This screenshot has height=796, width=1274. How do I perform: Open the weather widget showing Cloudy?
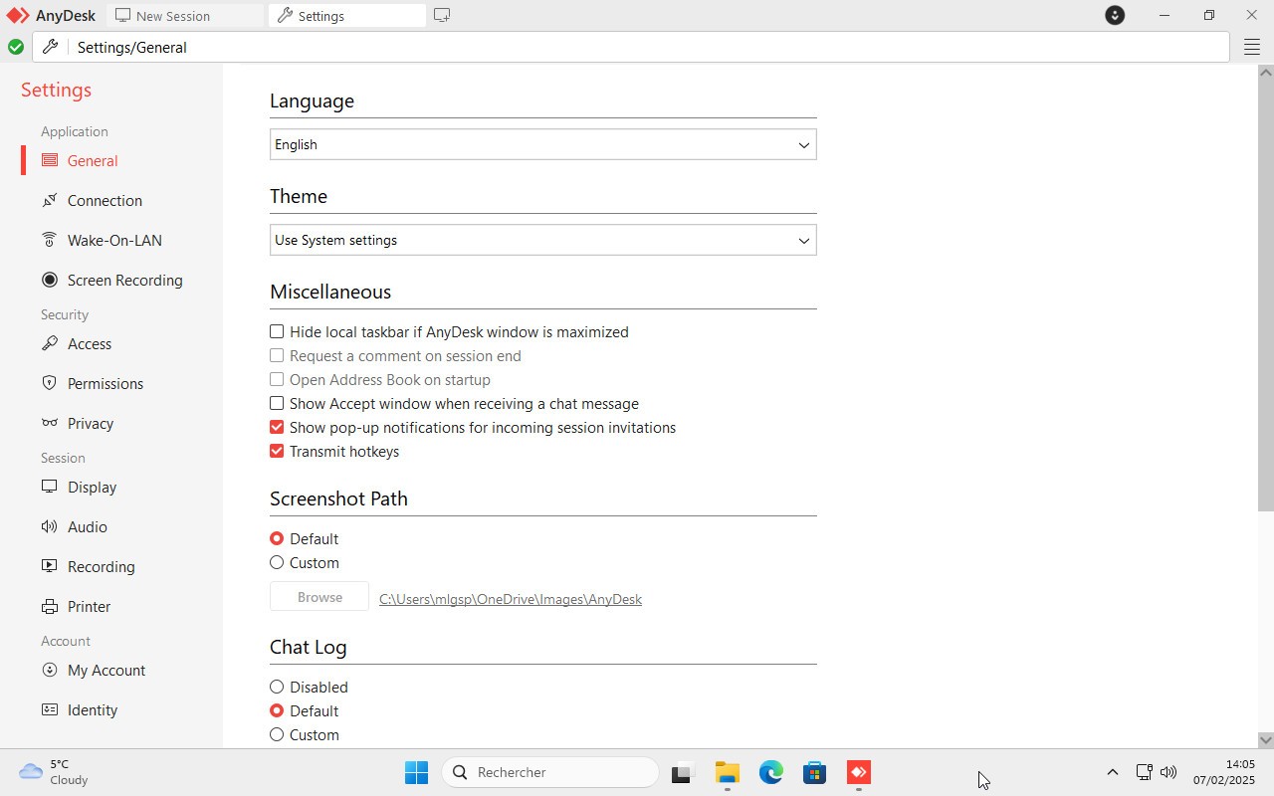click(54, 772)
